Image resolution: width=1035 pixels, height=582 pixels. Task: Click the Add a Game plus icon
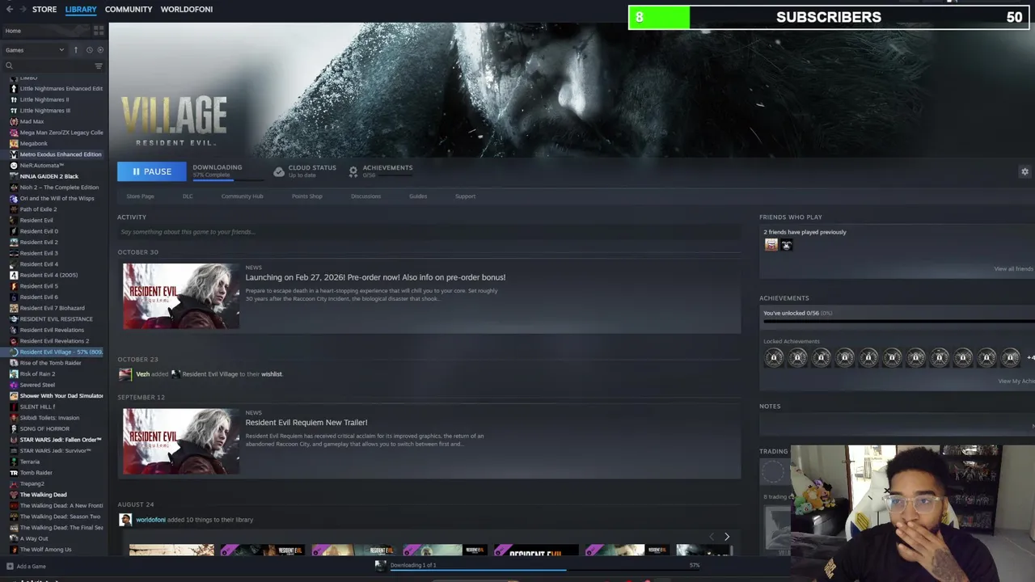10,566
